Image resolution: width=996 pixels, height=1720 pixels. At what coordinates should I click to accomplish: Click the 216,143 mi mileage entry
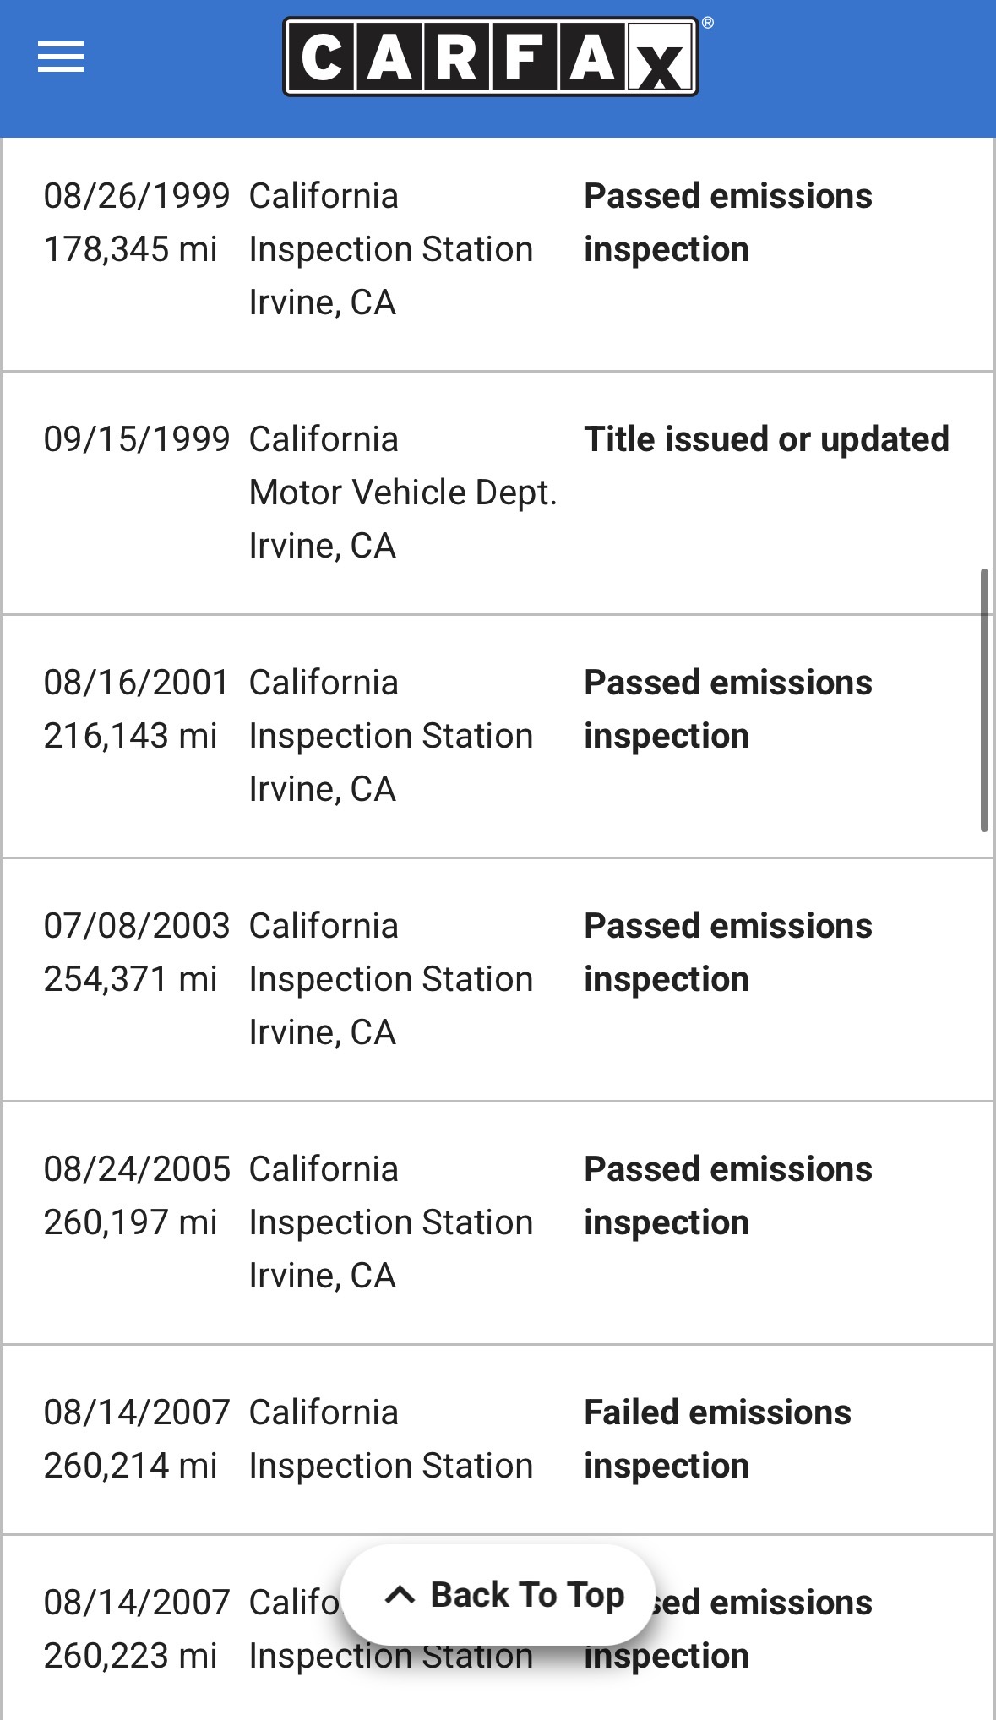(x=131, y=736)
